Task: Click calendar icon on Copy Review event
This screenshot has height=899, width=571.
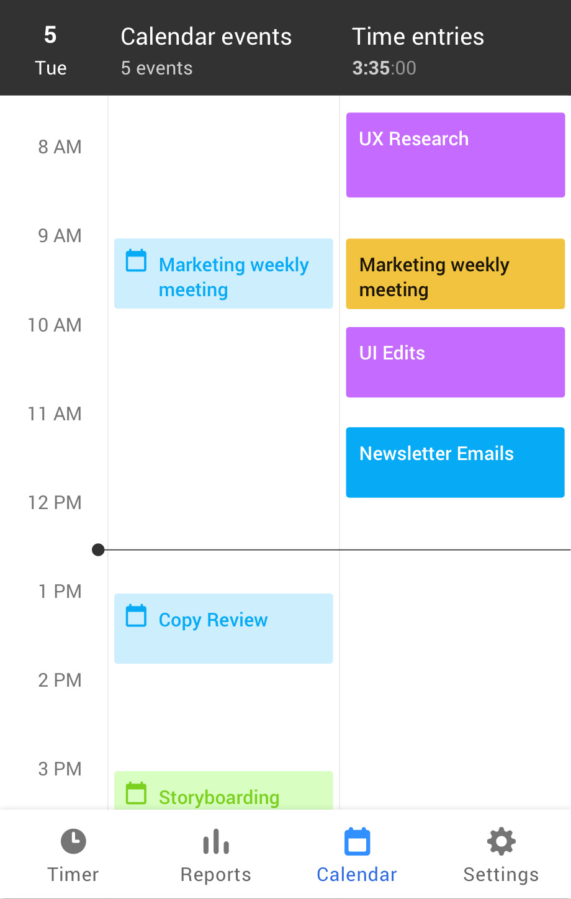Action: [137, 616]
